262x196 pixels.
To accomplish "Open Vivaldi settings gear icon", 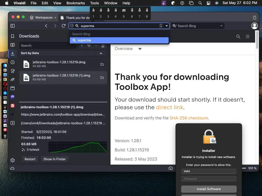I will pyautogui.click(x=13, y=160).
